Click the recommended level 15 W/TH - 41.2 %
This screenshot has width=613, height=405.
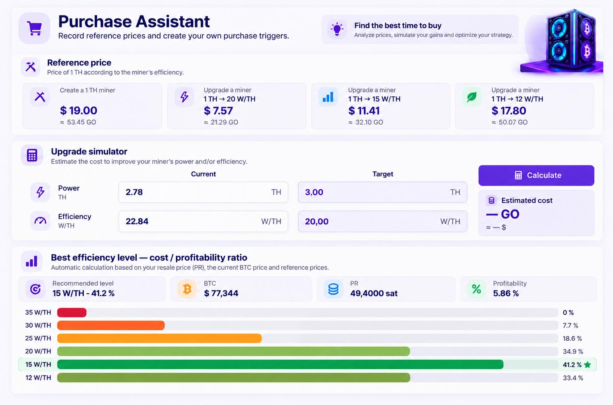(x=83, y=293)
